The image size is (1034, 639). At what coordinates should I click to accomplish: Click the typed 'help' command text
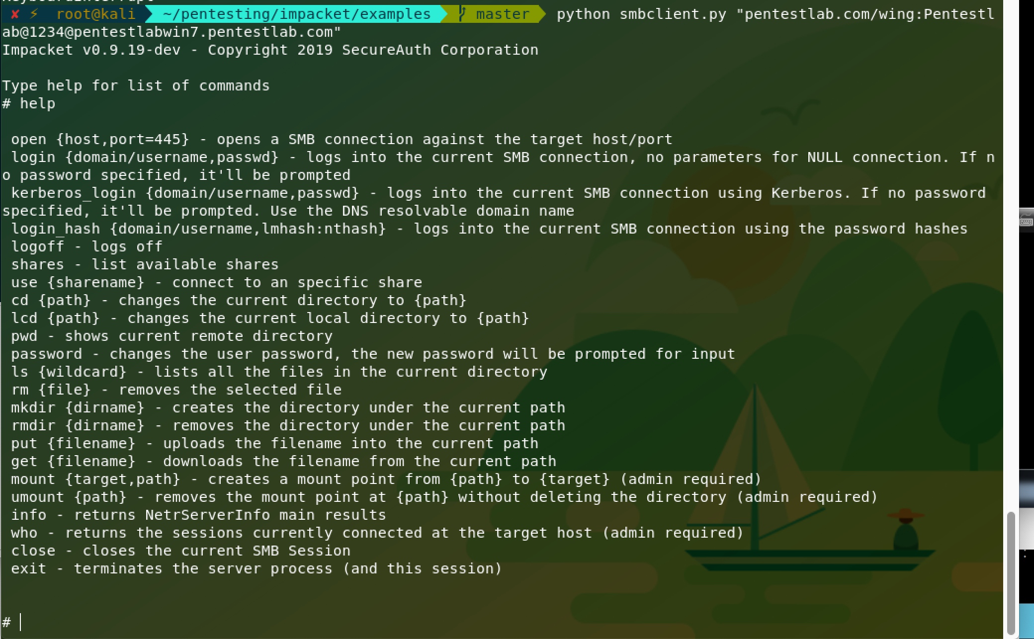38,103
